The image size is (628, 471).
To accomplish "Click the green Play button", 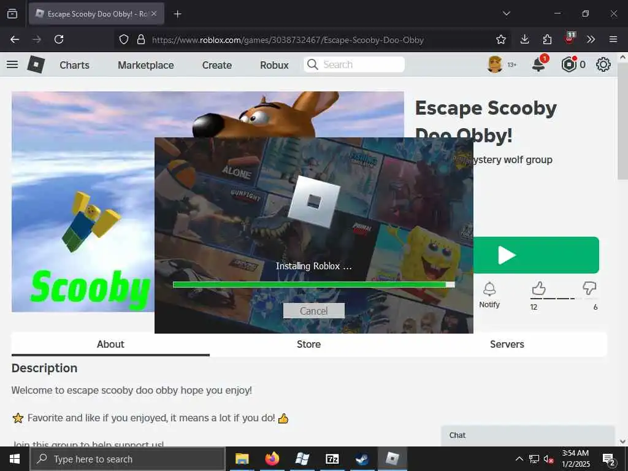I will point(536,255).
